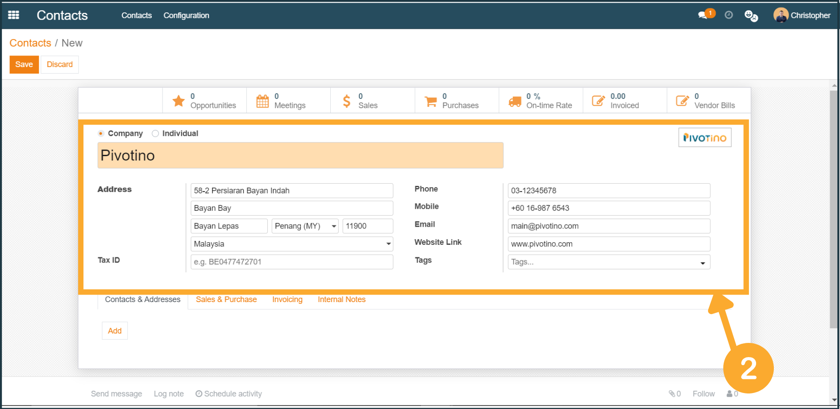The image size is (840, 409).
Task: Click the On-time Rate truck icon
Action: [x=515, y=101]
